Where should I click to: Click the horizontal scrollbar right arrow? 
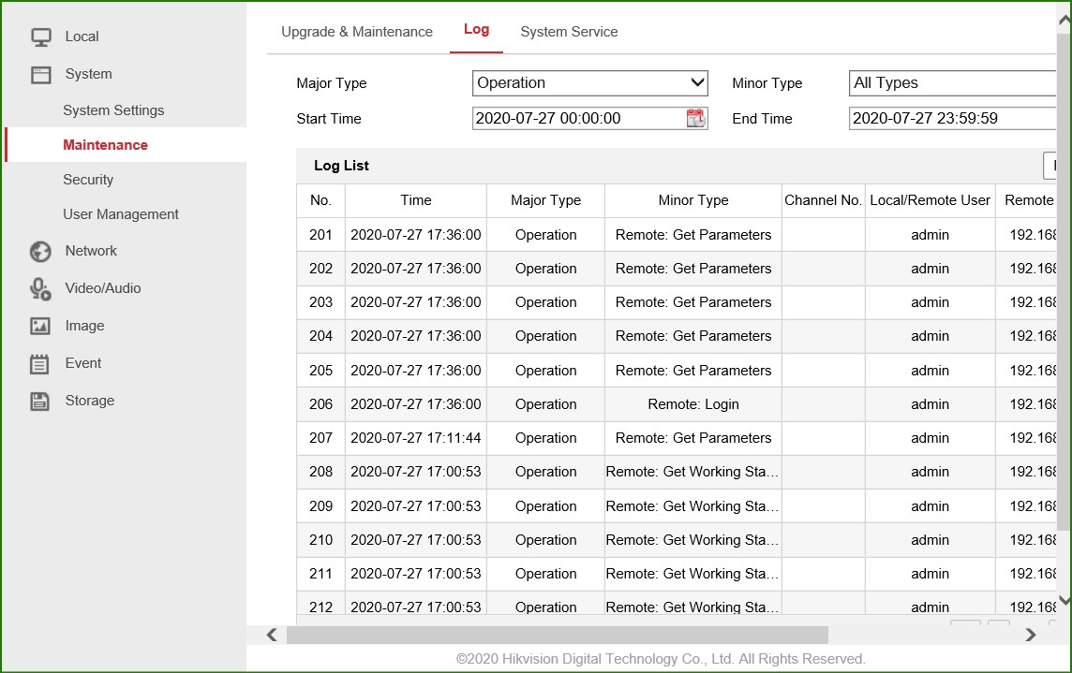(x=1031, y=635)
